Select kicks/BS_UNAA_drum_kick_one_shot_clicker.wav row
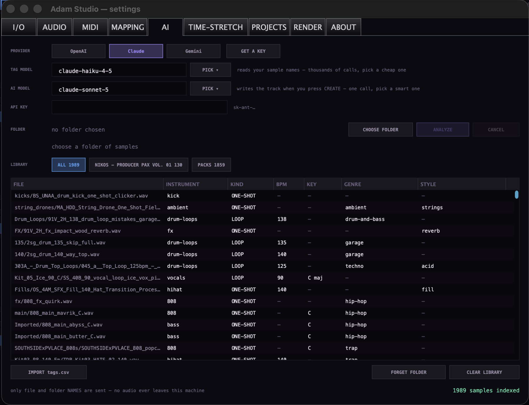Viewport: 529px width, 405px height. 262,196
